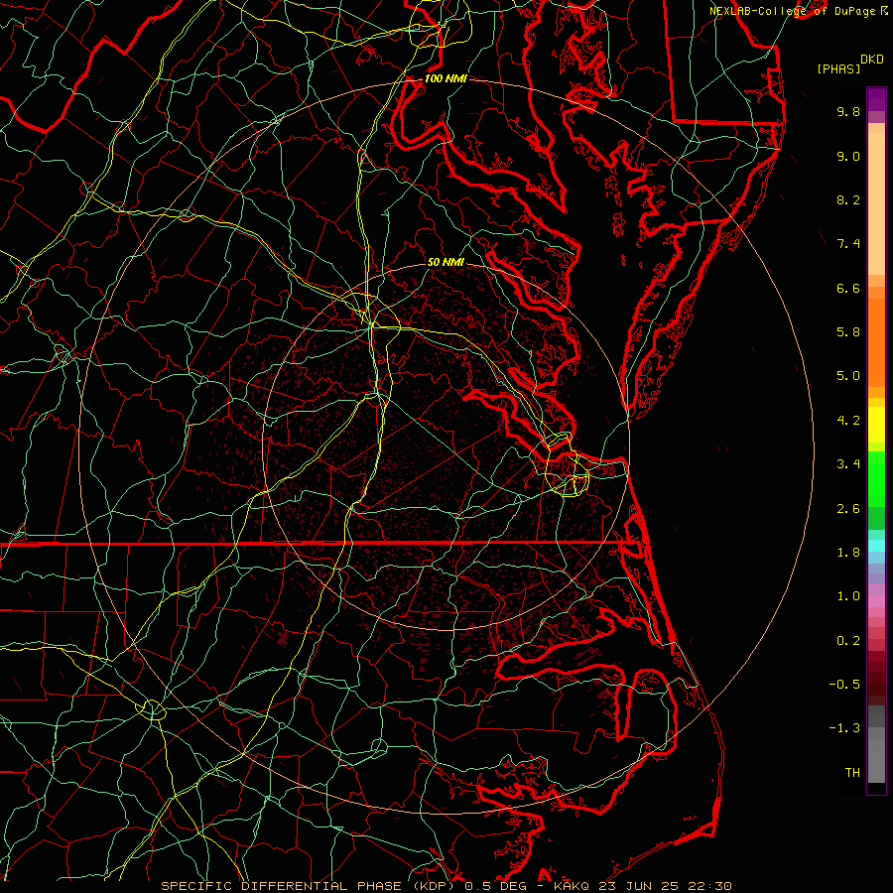Select the DKD label above the scale
Screen dimensions: 893x893
871,60
